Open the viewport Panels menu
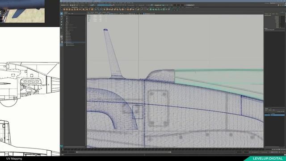Screen dimensions: 286x161 click(108, 13)
